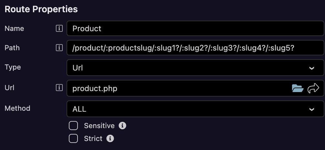Open the folder browse icon for Url

pyautogui.click(x=298, y=88)
